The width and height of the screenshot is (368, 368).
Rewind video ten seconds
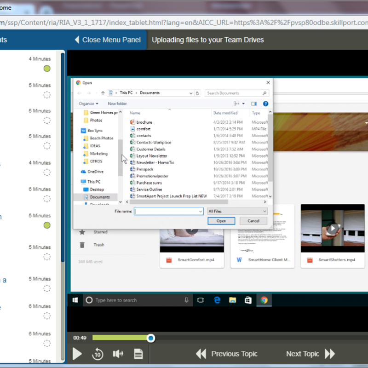[x=98, y=354]
